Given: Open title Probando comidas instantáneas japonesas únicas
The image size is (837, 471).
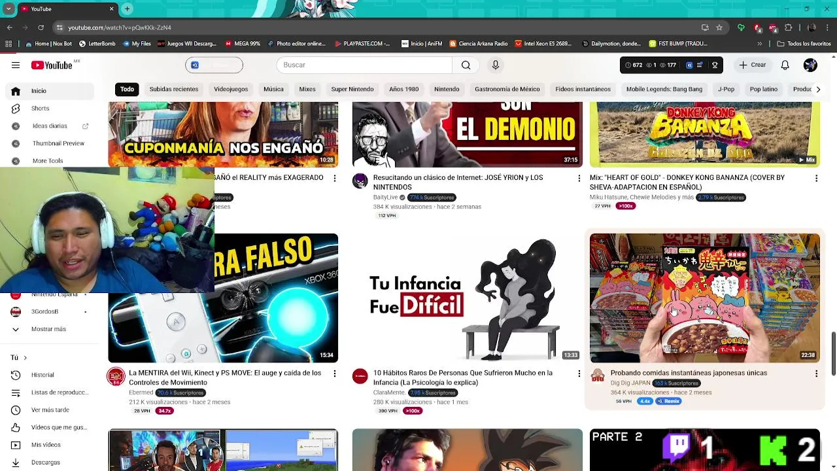Looking at the screenshot, I should click(689, 373).
